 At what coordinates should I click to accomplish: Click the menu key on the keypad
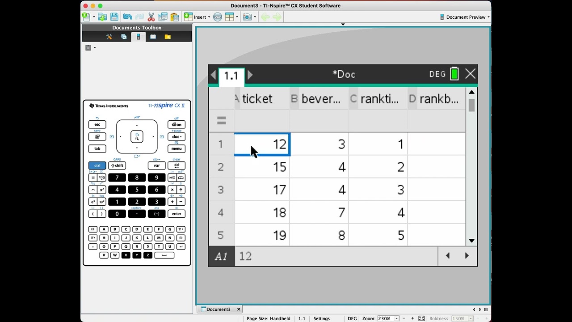(177, 148)
